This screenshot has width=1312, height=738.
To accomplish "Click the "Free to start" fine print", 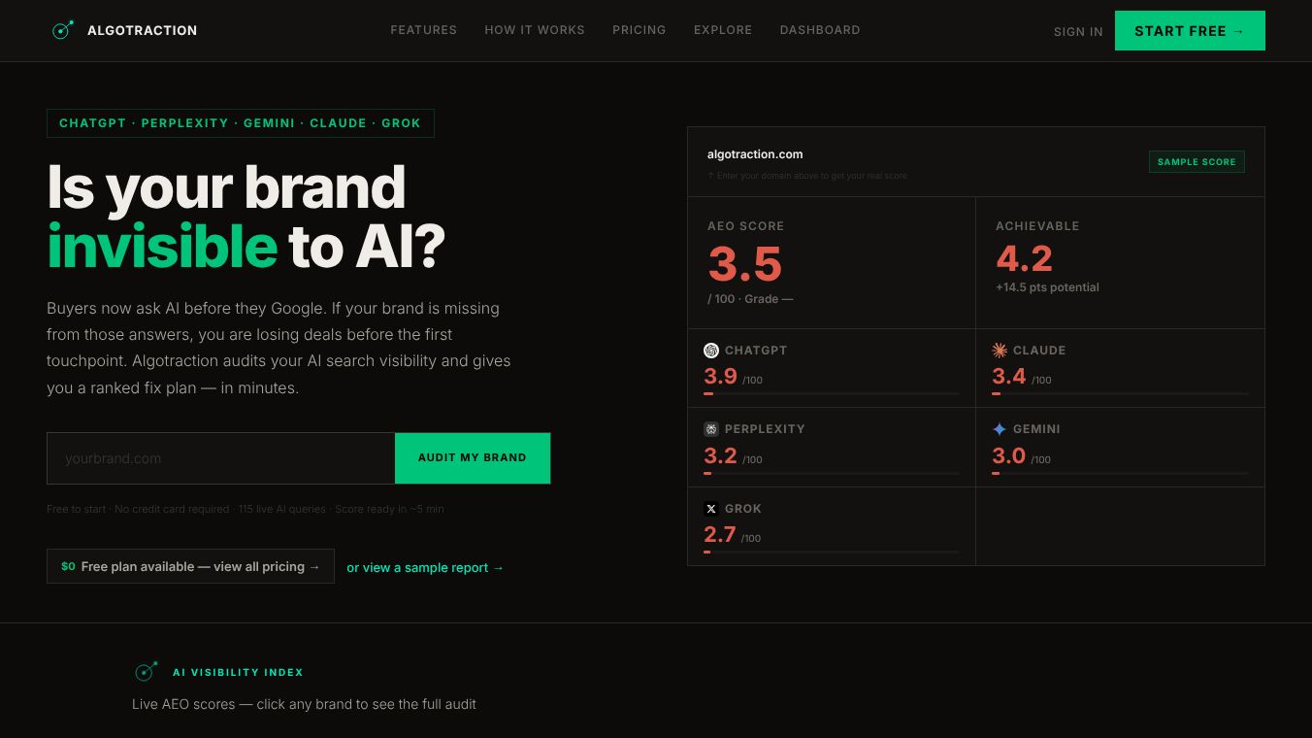I will click(246, 509).
